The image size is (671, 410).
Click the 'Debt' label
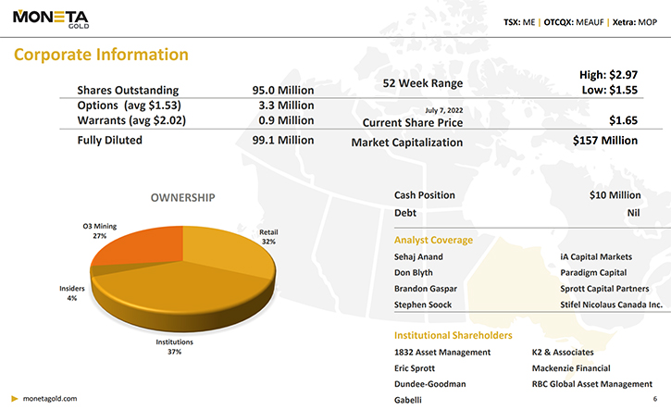tap(405, 213)
